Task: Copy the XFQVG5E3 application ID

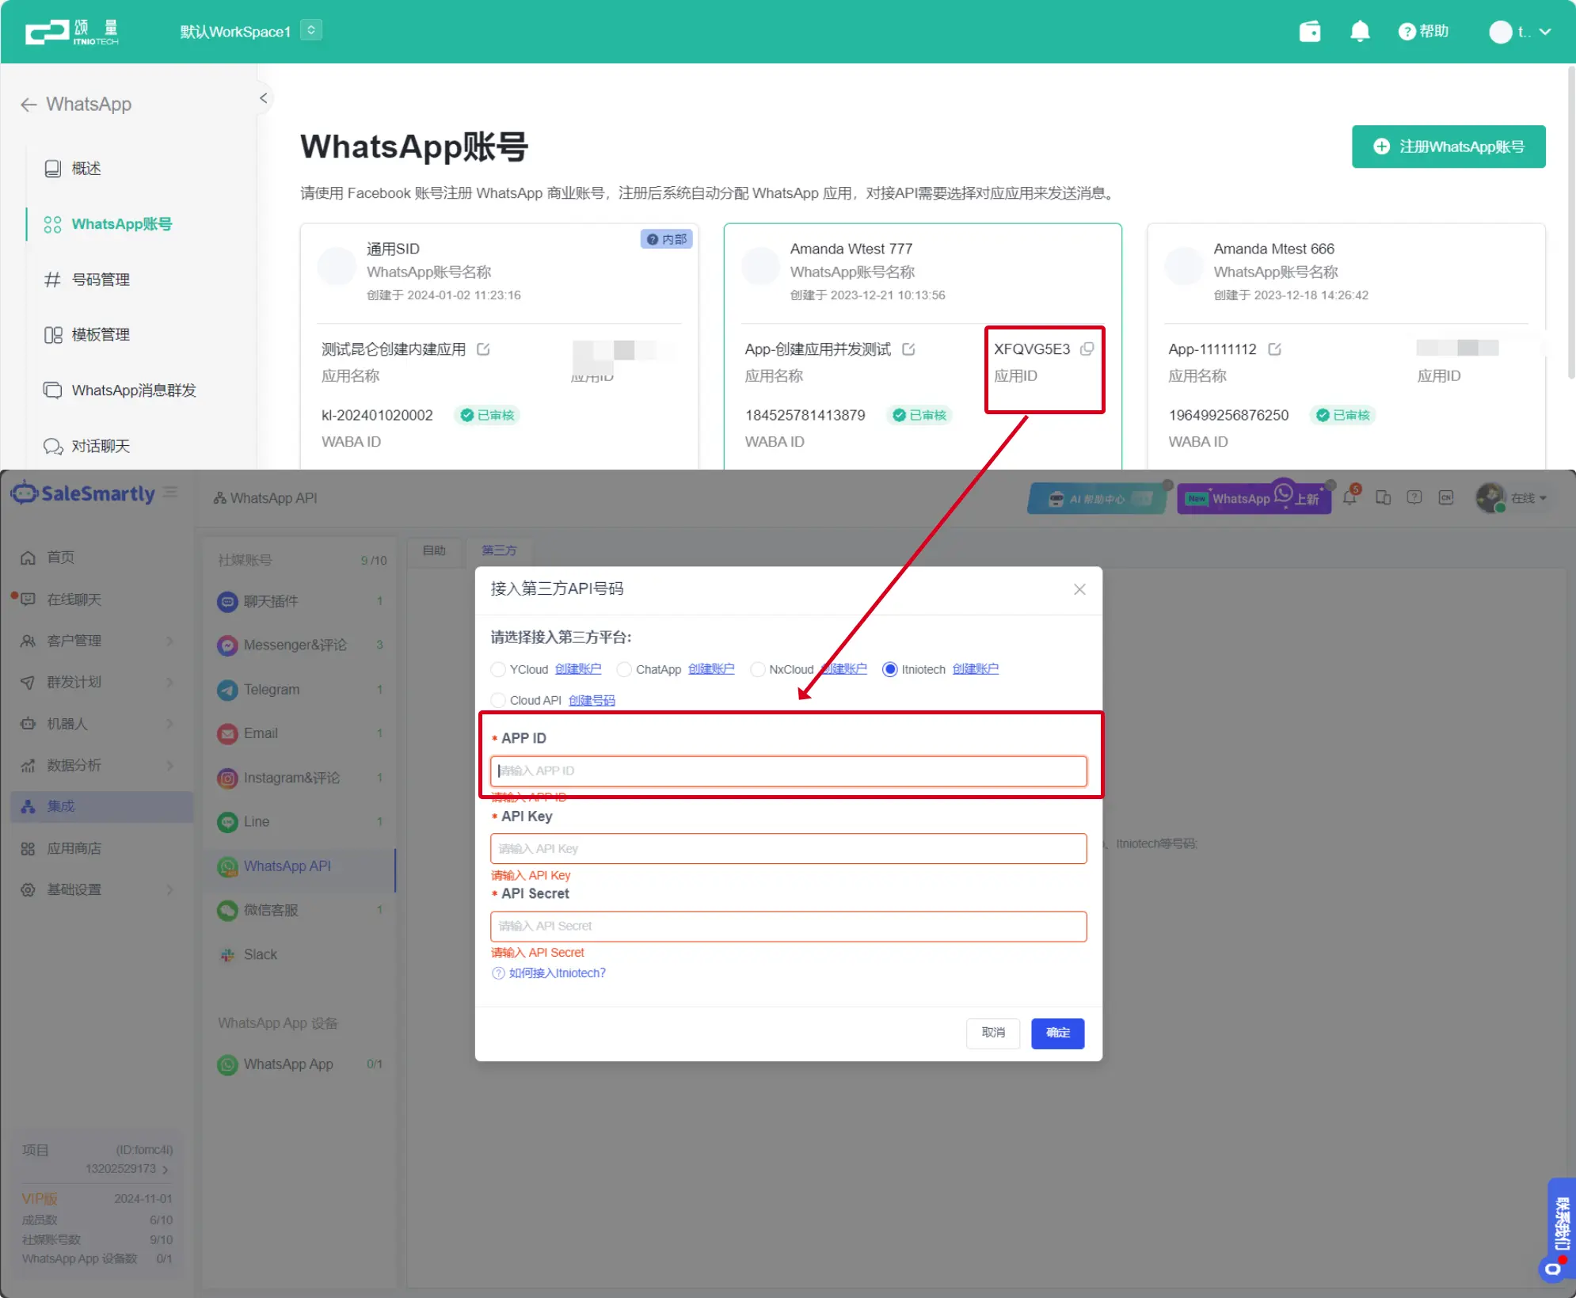Action: click(x=1087, y=348)
